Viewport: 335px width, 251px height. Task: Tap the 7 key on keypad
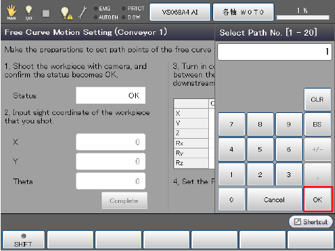[x=232, y=124]
